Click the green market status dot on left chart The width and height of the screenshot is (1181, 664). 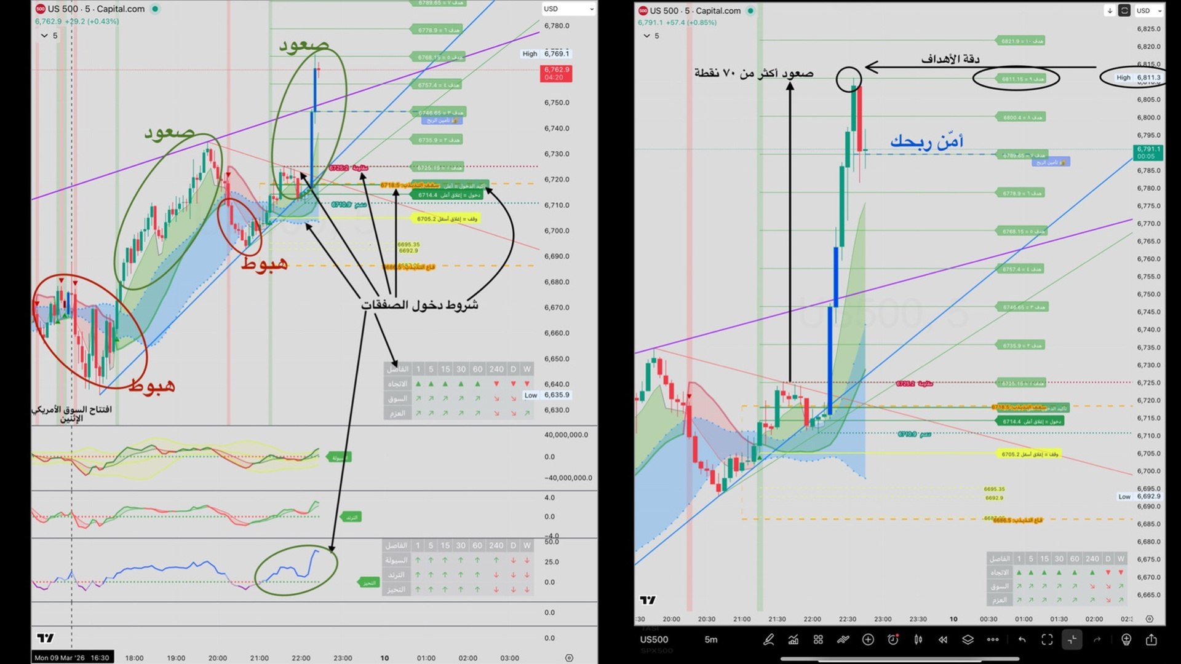156,9
